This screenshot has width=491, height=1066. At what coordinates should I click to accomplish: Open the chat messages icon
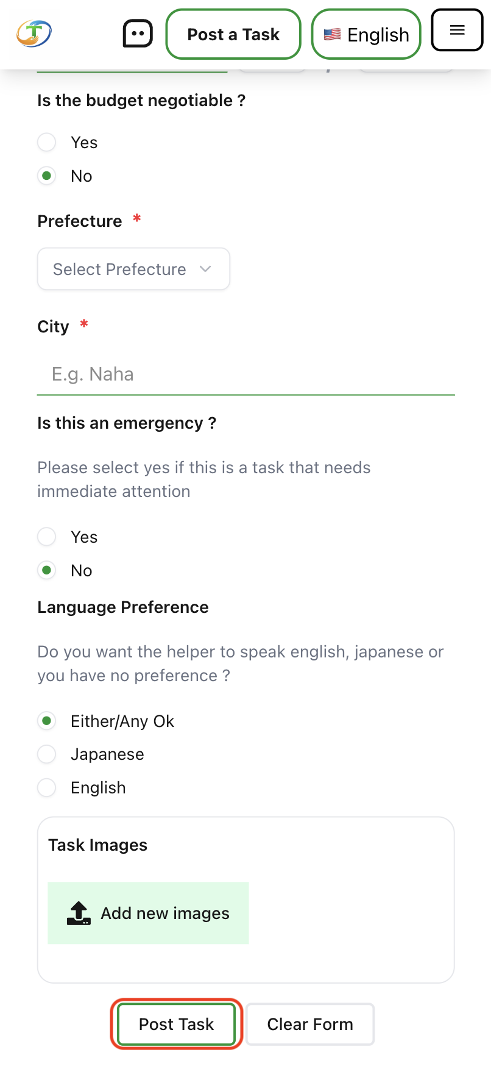138,34
